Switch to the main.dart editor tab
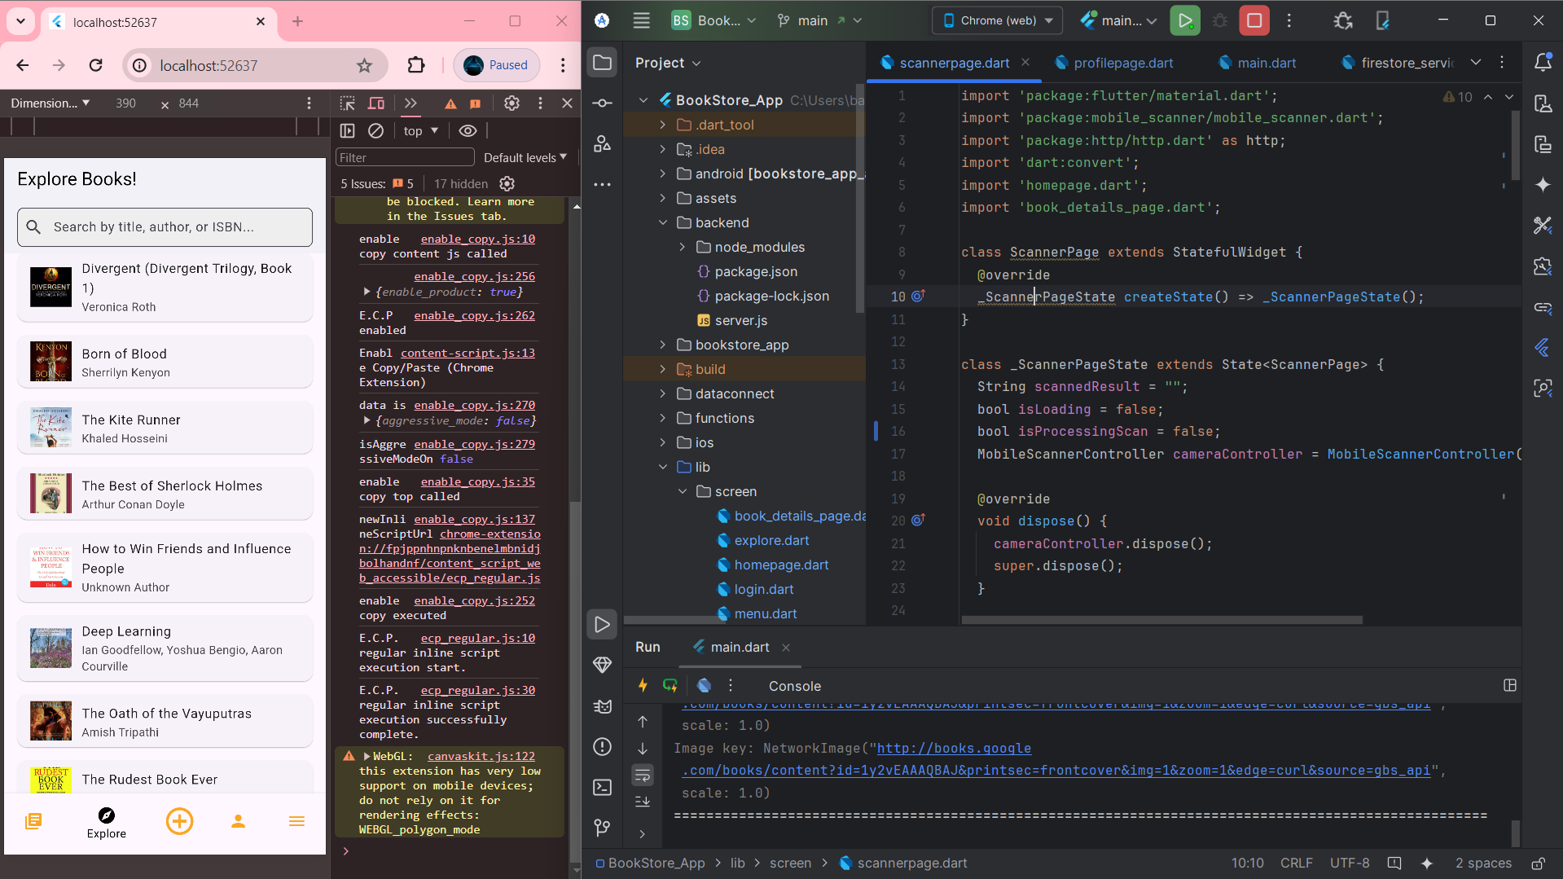Image resolution: width=1563 pixels, height=879 pixels. tap(1266, 63)
